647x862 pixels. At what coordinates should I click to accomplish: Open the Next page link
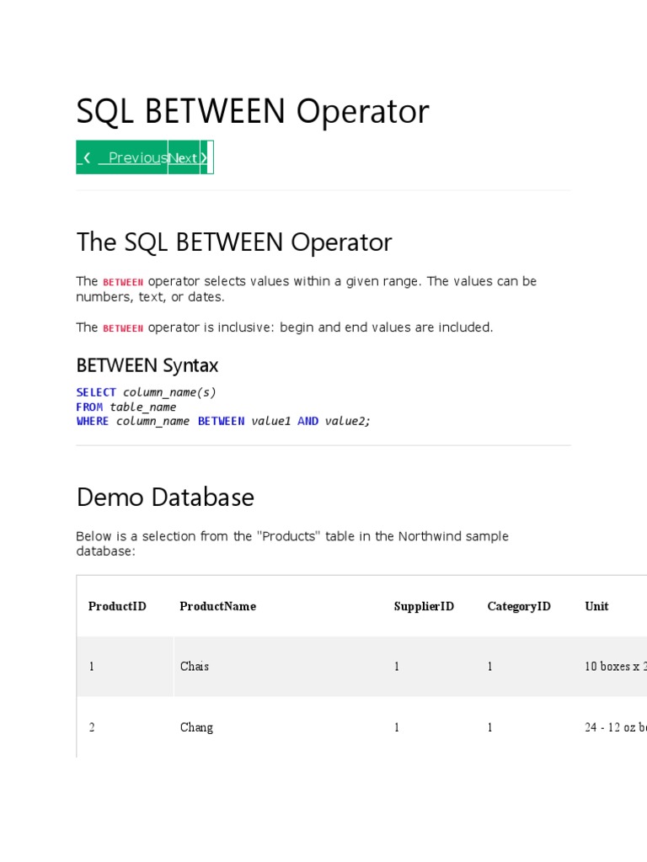184,157
